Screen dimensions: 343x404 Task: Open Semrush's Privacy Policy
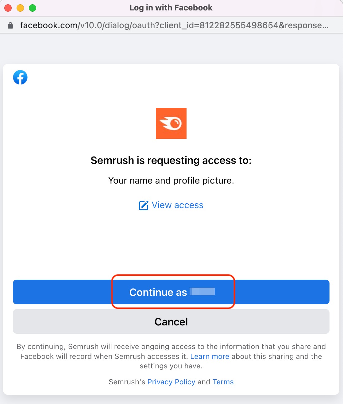pos(171,382)
